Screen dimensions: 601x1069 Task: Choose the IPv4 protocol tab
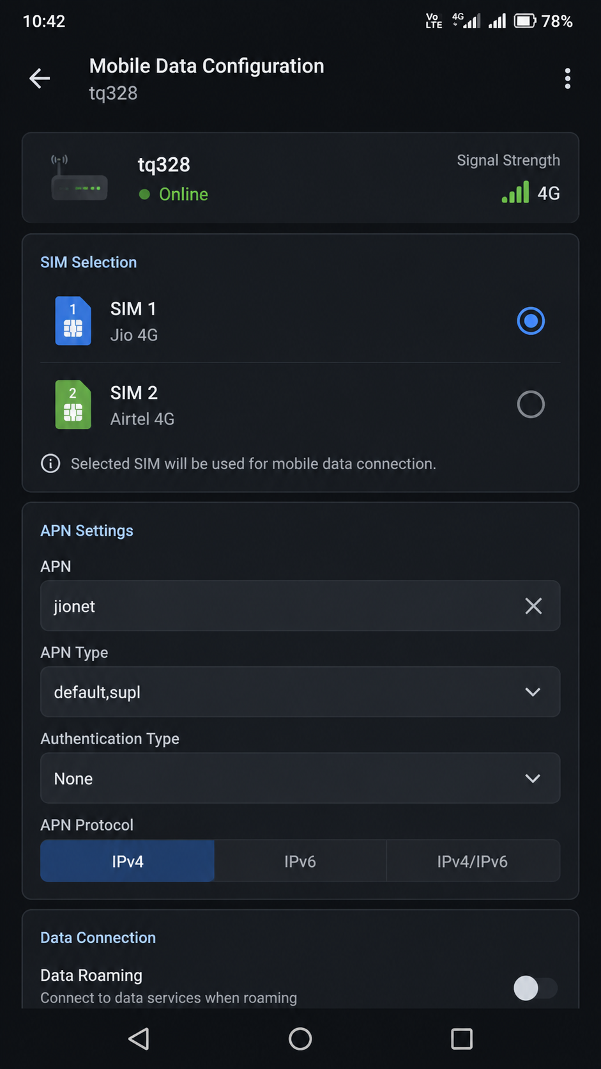pos(128,862)
